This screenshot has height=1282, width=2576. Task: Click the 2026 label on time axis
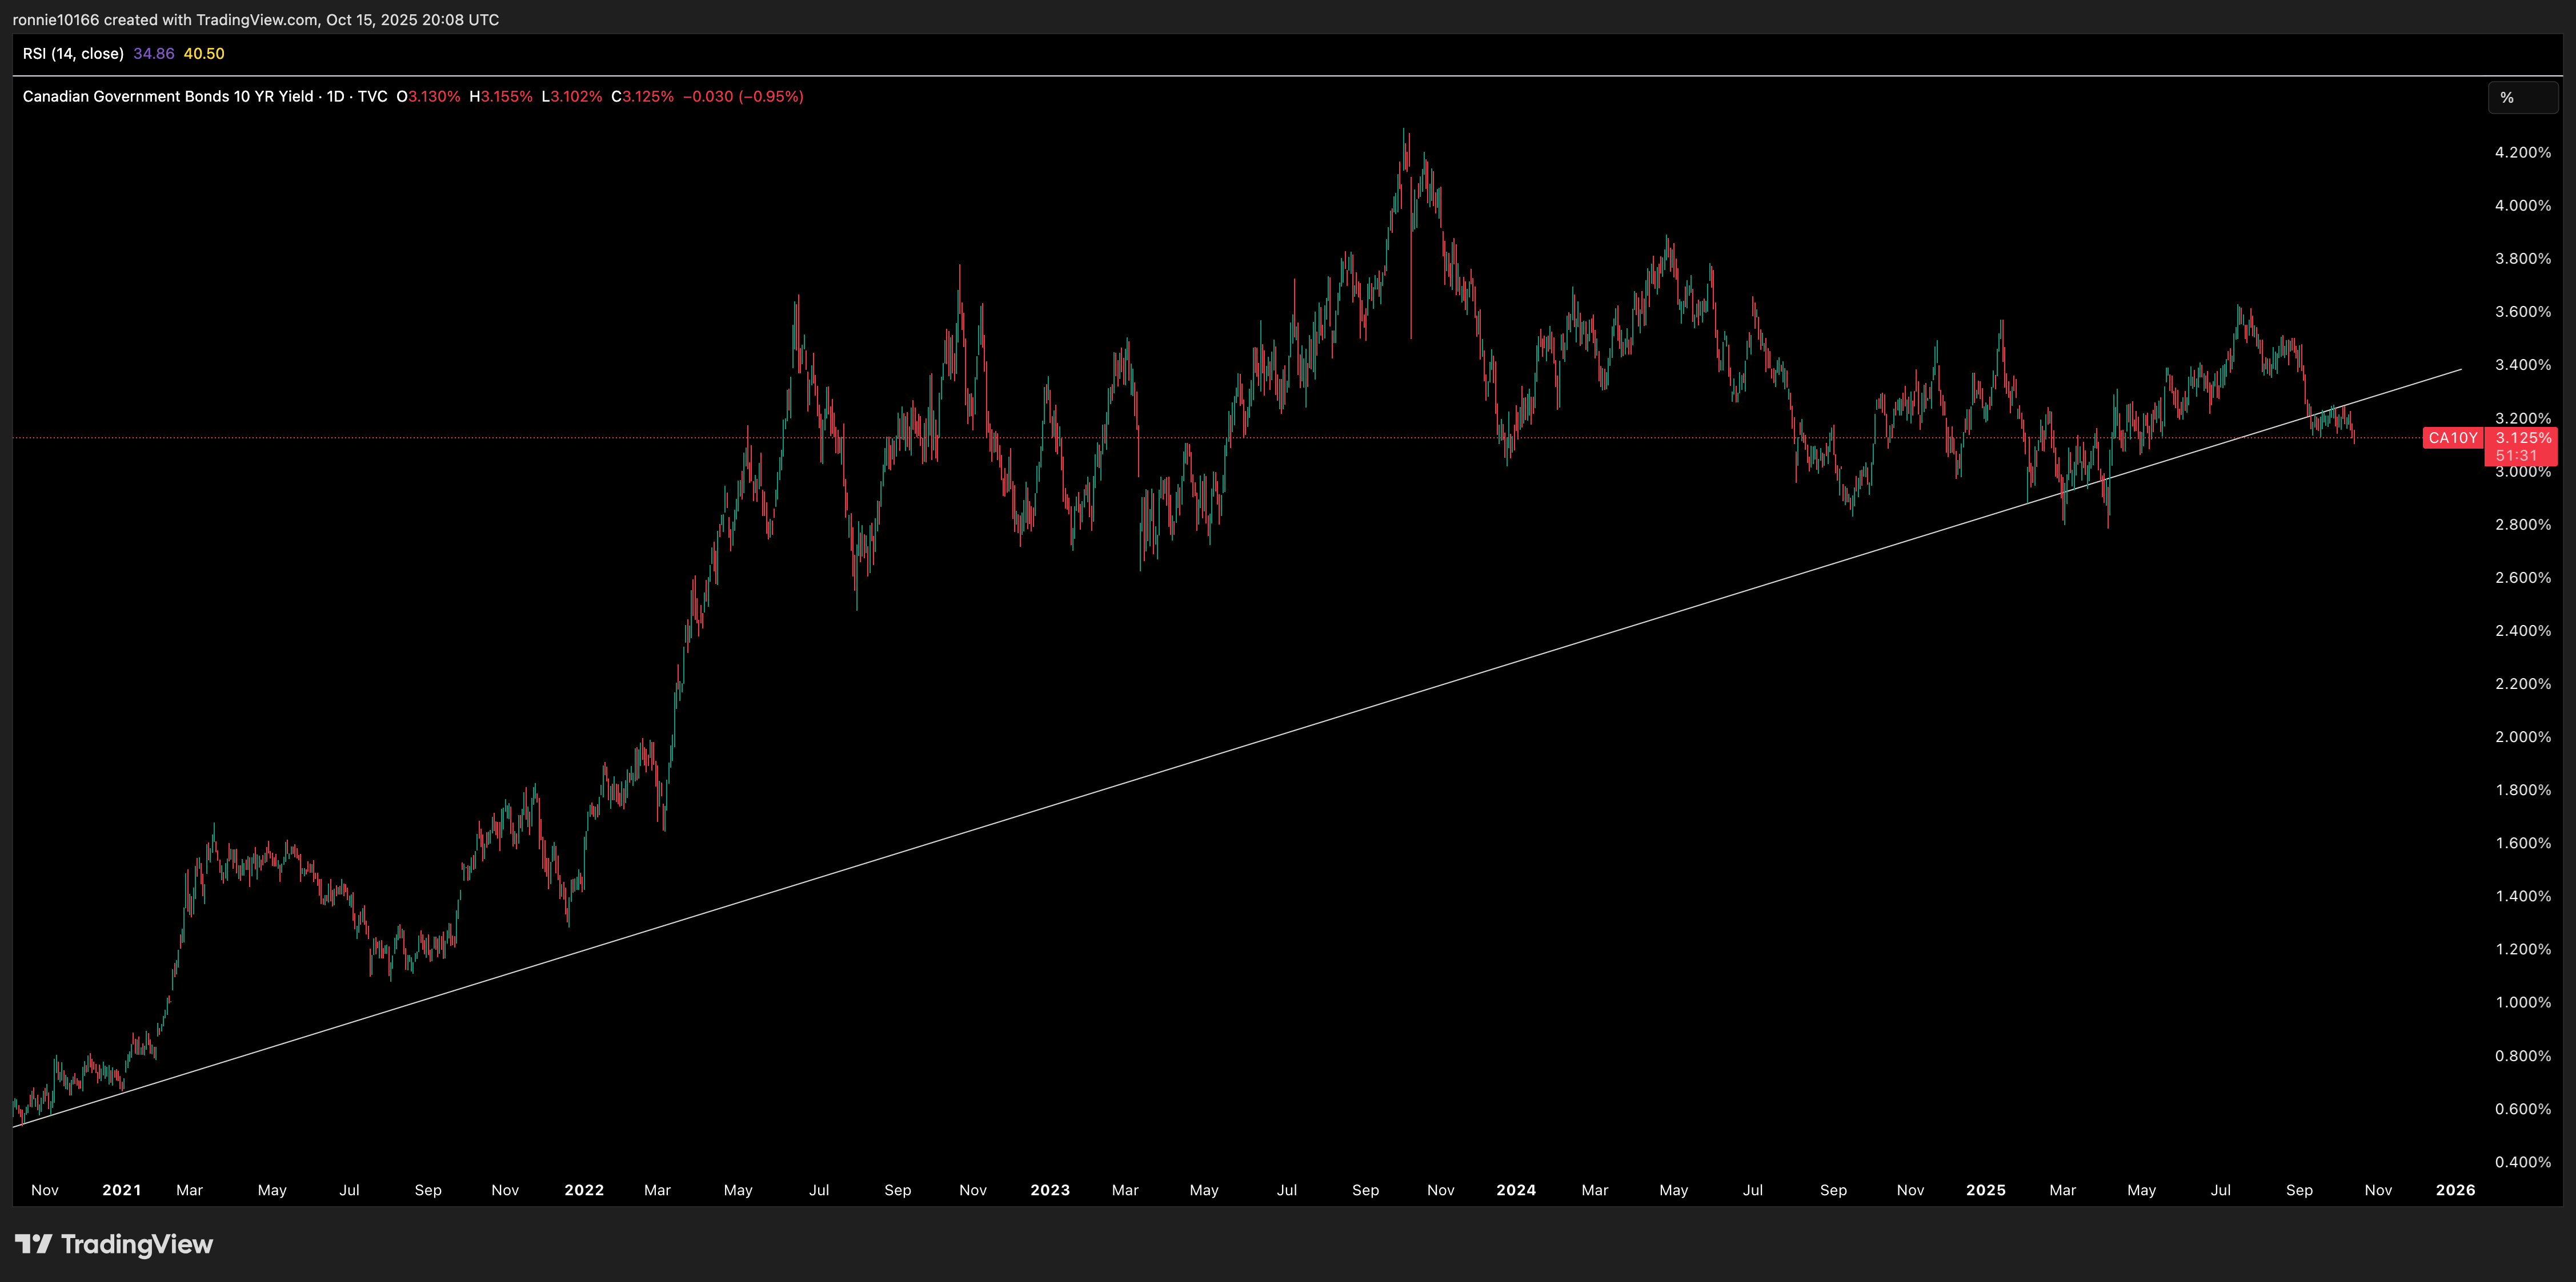(2455, 1190)
